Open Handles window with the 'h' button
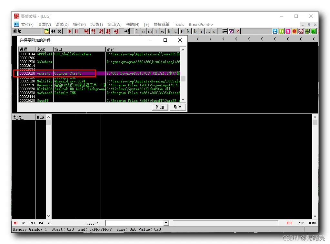Image resolution: width=330 pixels, height=244 pixels. [x=169, y=31]
